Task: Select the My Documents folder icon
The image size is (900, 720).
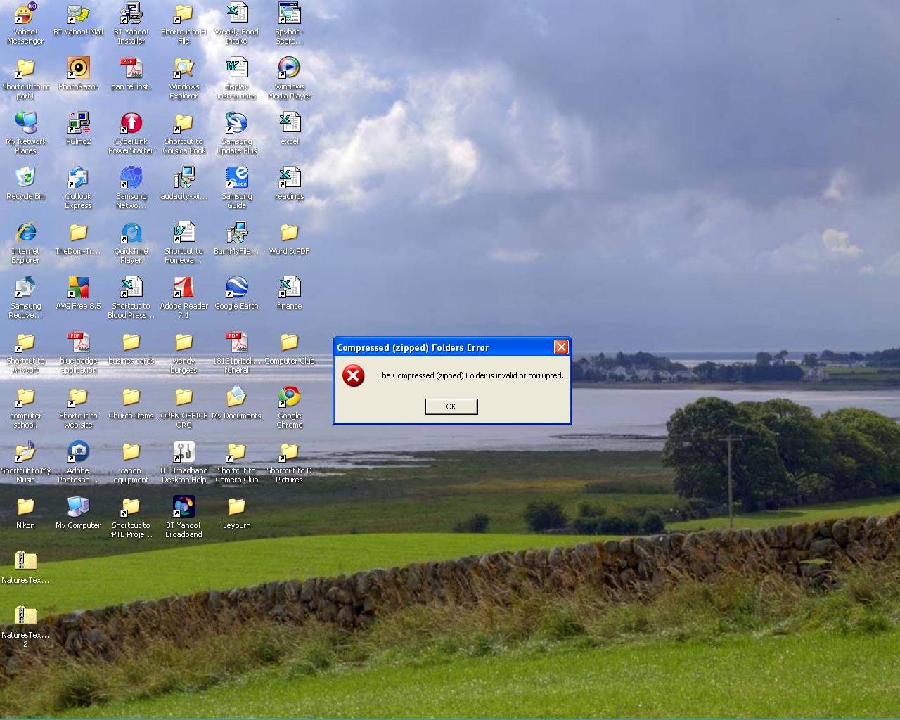Action: click(236, 398)
